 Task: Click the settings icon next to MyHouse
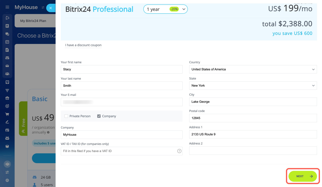click(43, 8)
